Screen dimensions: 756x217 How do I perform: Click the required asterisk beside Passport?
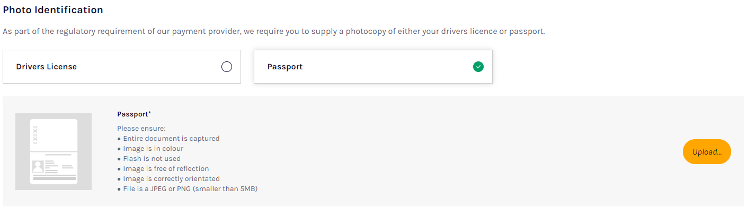click(x=150, y=113)
